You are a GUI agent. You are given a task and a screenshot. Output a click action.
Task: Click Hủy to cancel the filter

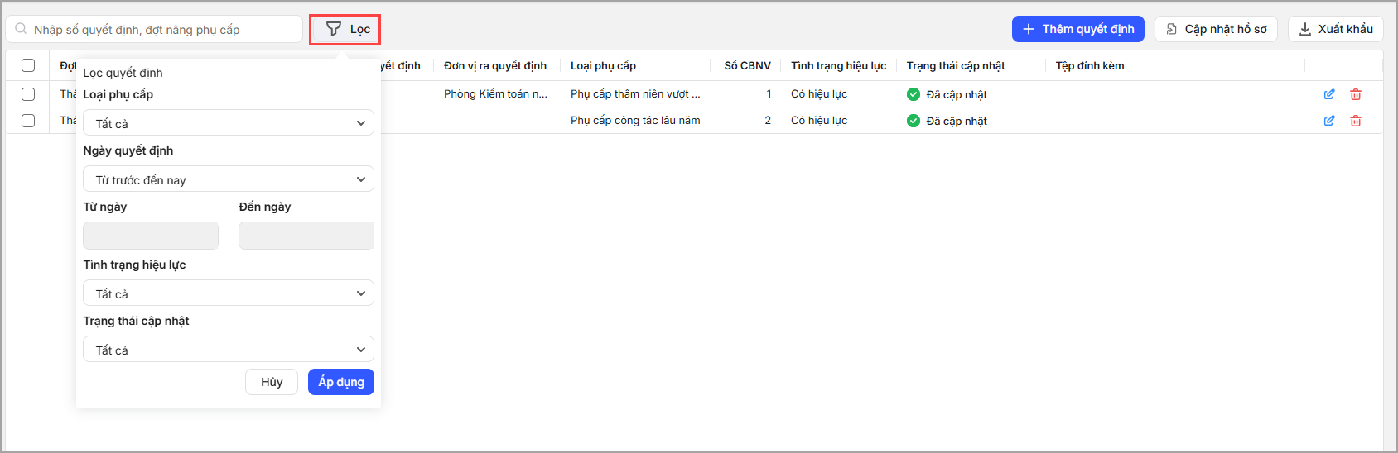[x=272, y=382]
